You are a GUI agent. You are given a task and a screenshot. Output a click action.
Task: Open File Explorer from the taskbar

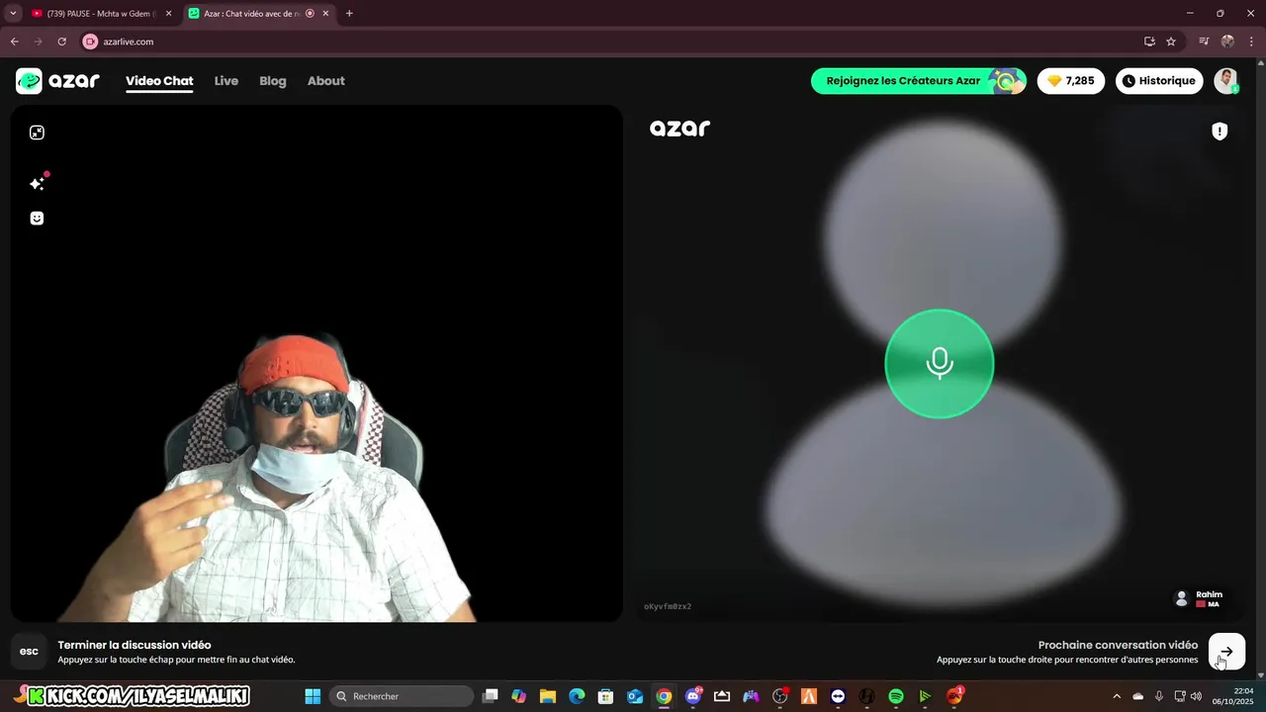click(x=548, y=696)
